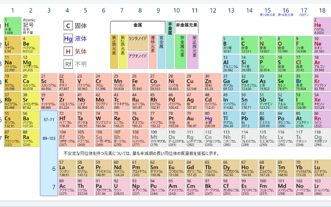Click the period 7 row label
Viewport: 331px width, 207px height.
[x=54, y=187]
